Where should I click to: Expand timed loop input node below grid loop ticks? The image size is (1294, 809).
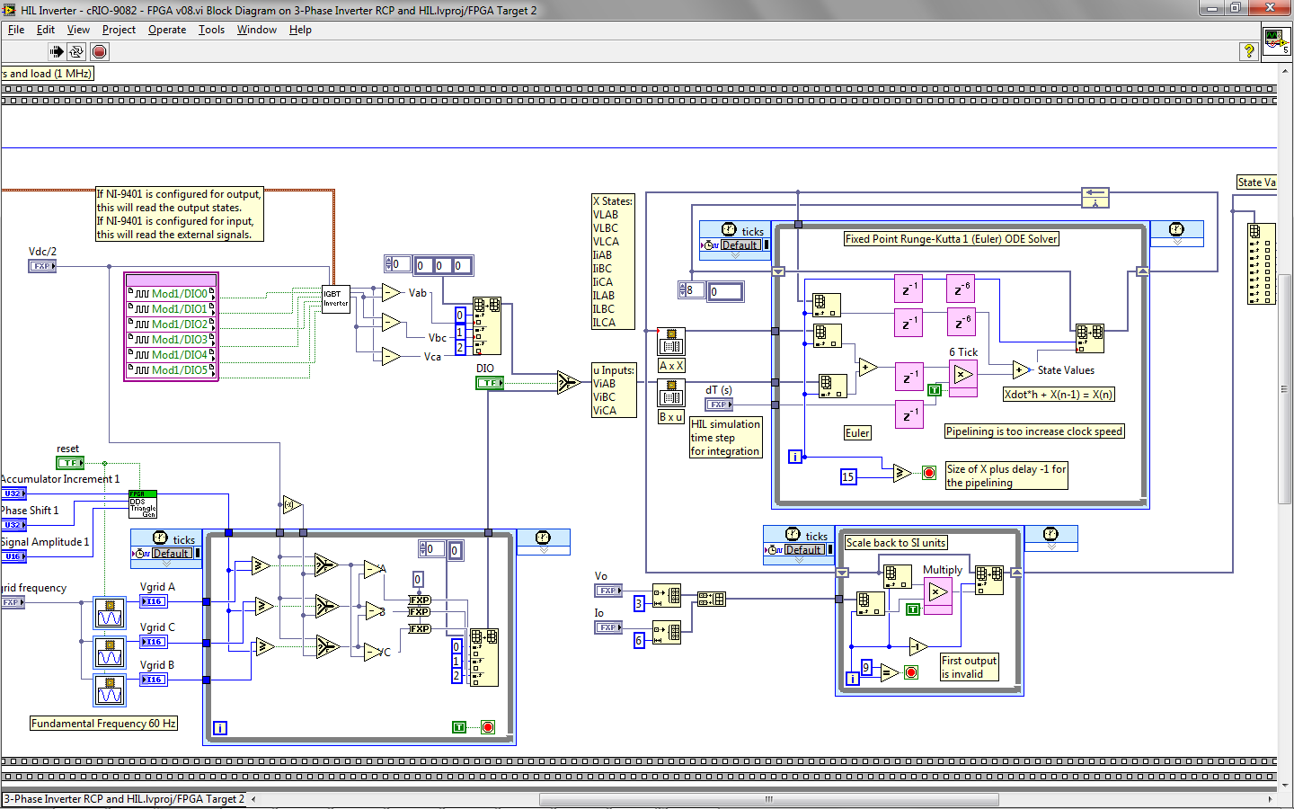tap(166, 564)
